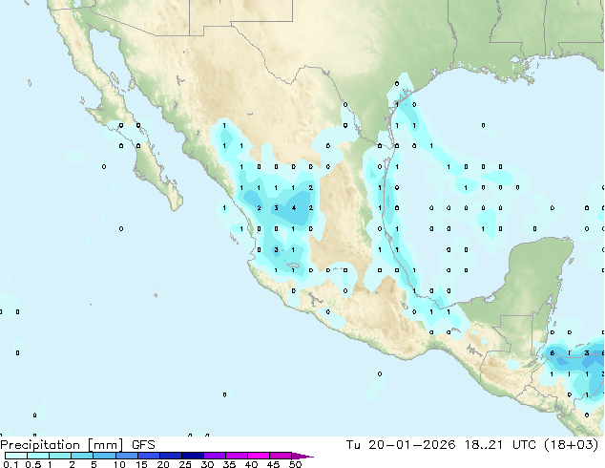Viewport: 605px width, 468px height.
Task: Click the 45–50 mm legend color swatch
Action: coord(281,456)
